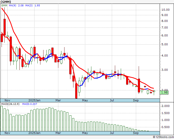Click the MA(3) value 1.95
The image size is (174, 139).
tap(37, 6)
